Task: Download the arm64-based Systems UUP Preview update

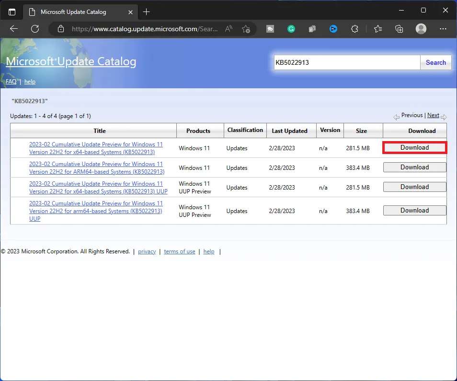Action: point(414,211)
